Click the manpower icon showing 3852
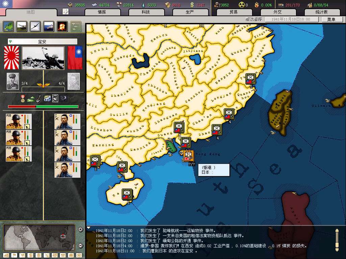Screen dimensions: 346x259 point(217,5)
